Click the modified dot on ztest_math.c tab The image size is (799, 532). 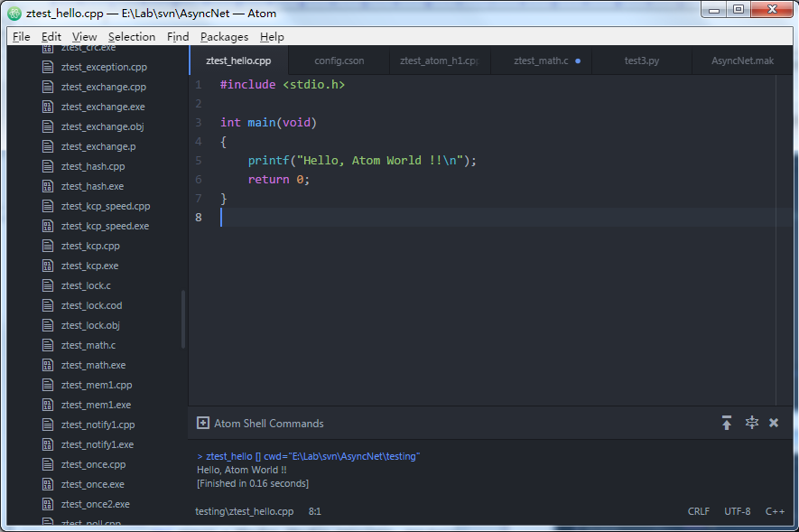point(578,61)
